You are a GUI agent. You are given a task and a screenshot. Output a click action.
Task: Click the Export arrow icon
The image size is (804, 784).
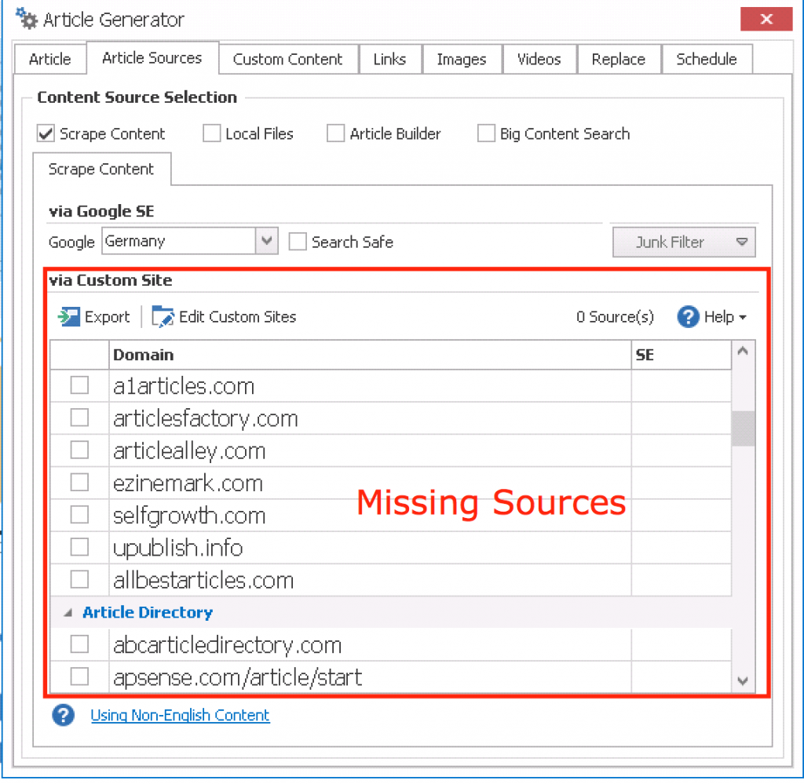pyautogui.click(x=69, y=317)
